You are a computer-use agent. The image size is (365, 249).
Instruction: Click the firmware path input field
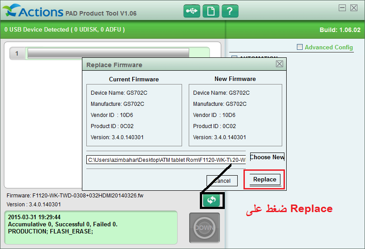(166, 160)
